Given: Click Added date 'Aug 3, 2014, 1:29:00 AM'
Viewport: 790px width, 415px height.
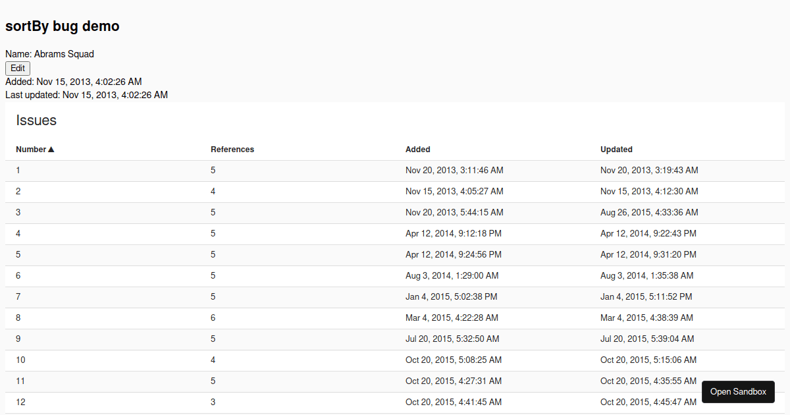Looking at the screenshot, I should coord(452,276).
